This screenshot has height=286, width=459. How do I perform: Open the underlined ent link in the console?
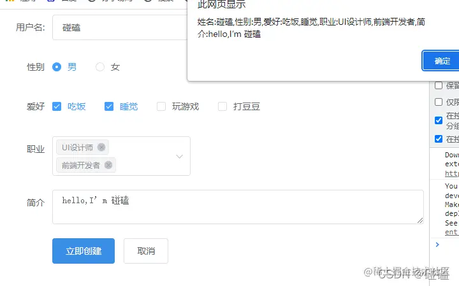coord(451,232)
